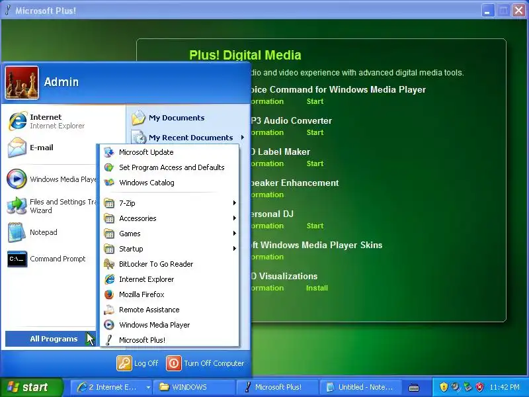Viewport: 529px width, 397px height.
Task: Open Windows Media Player Skins information link
Action: pos(268,257)
